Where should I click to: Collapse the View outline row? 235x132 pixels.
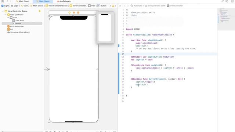[x=8, y=18]
